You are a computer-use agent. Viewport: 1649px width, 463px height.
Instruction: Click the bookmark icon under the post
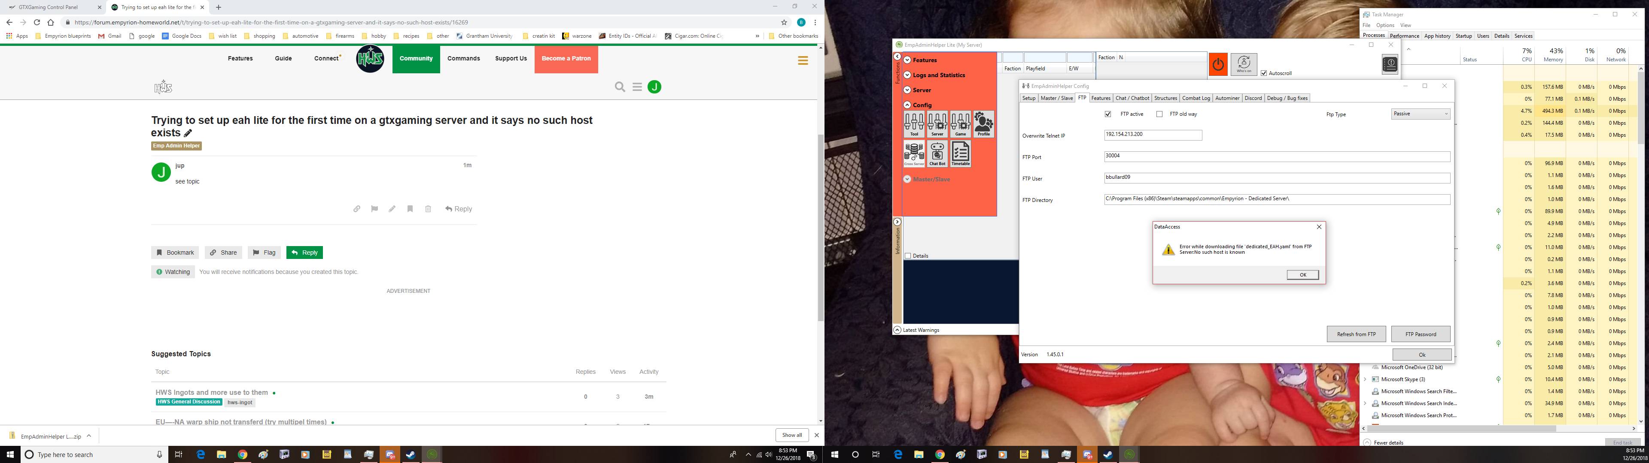coord(410,209)
